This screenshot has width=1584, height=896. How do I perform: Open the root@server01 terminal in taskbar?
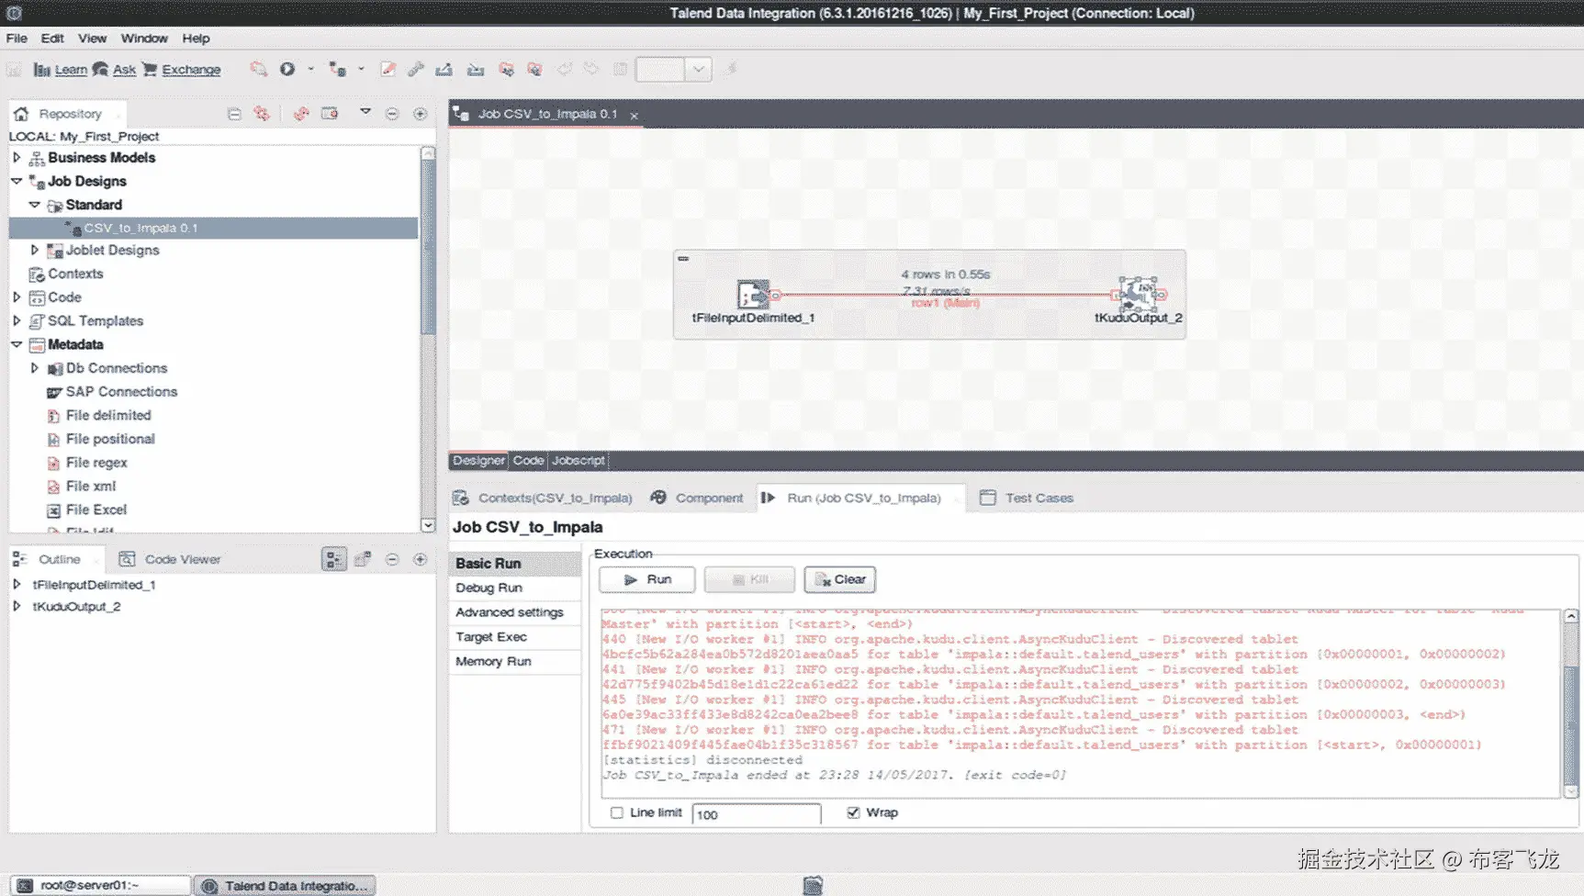[x=100, y=885]
